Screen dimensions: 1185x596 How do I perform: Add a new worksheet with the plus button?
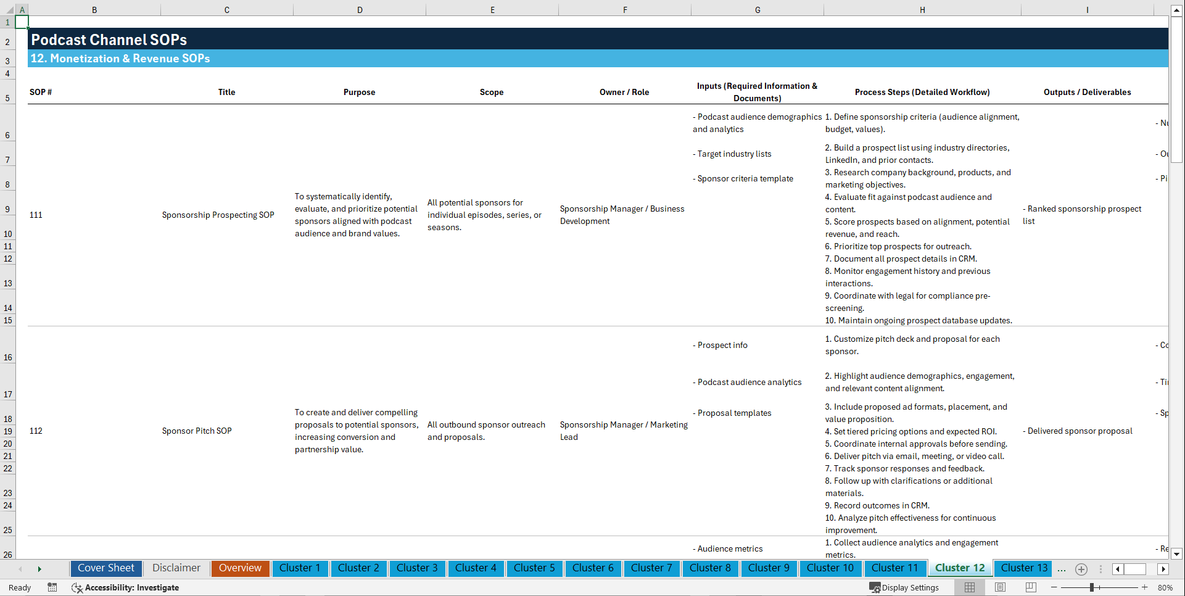click(1081, 569)
